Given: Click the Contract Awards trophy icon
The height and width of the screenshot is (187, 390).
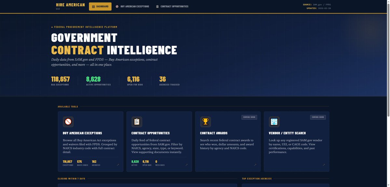Looking at the screenshot, I should tap(206, 122).
